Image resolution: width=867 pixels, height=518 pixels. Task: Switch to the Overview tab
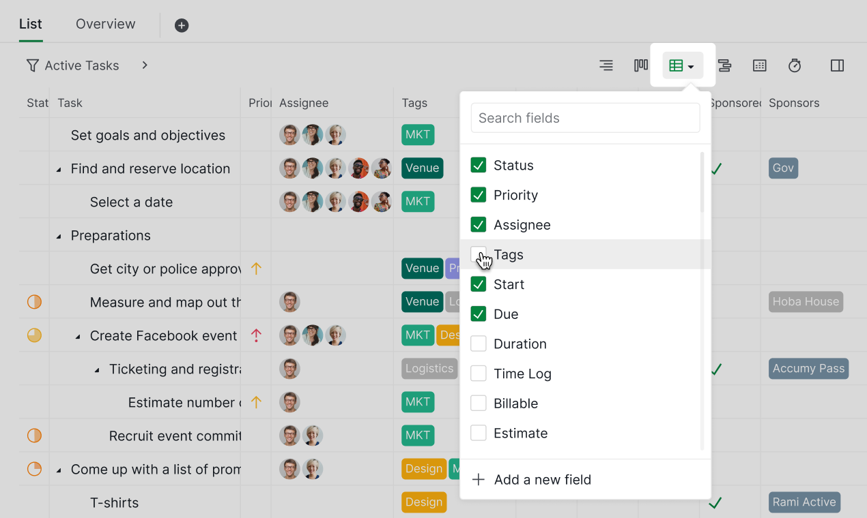[105, 24]
